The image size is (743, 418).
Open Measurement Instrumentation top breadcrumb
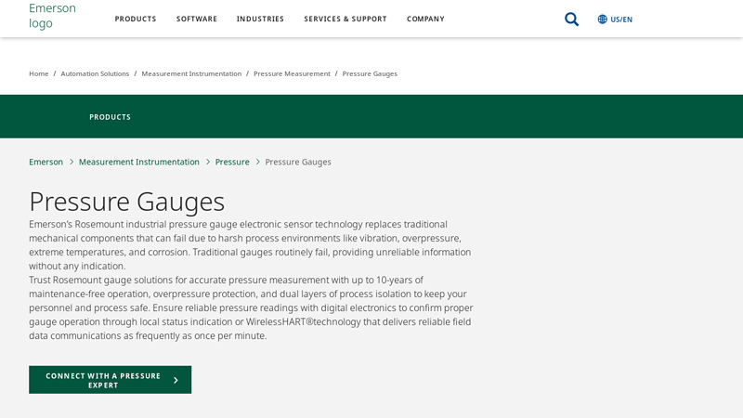click(x=191, y=73)
